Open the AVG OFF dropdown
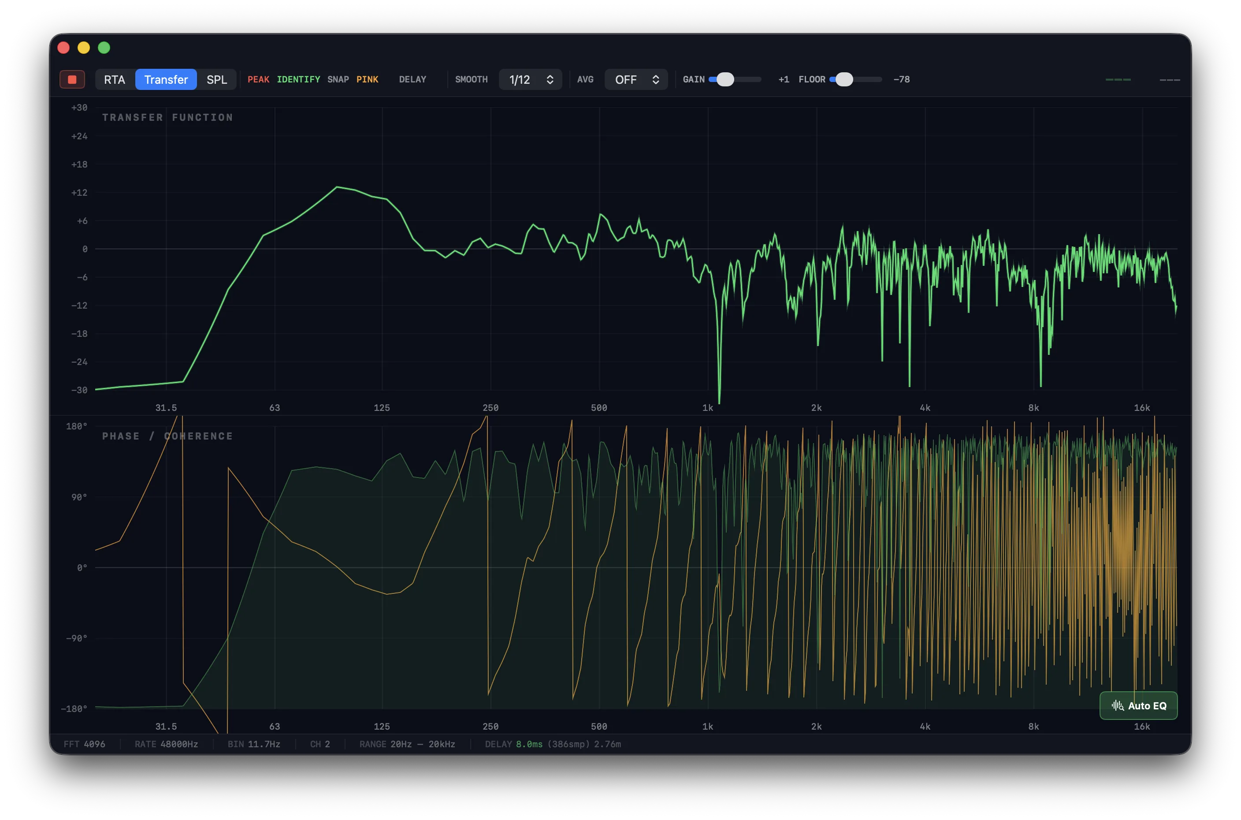Image resolution: width=1241 pixels, height=820 pixels. 635,79
